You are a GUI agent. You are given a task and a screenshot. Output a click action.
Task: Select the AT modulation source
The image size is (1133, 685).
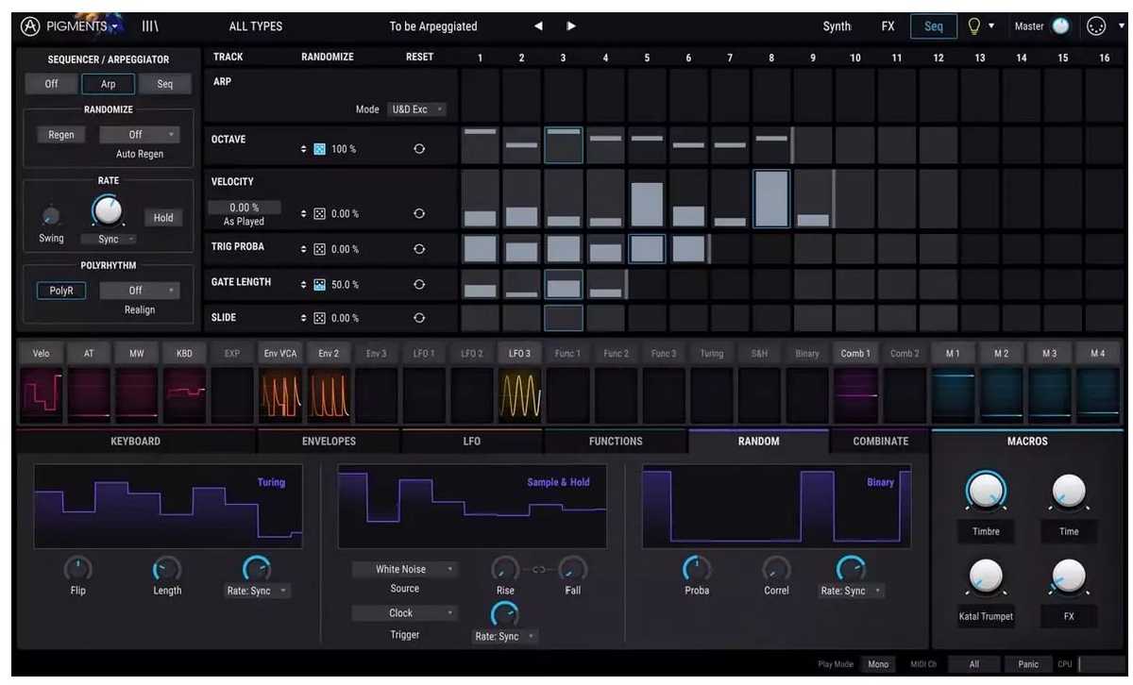tap(89, 353)
